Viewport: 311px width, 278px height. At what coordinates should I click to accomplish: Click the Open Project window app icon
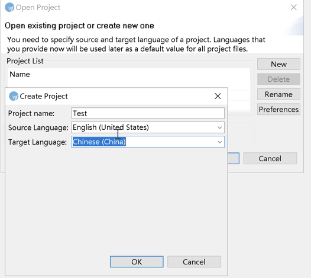pyautogui.click(x=9, y=8)
